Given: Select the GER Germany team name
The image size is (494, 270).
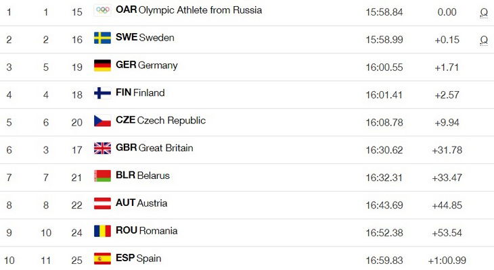Looking at the screenshot, I should 147,65.
